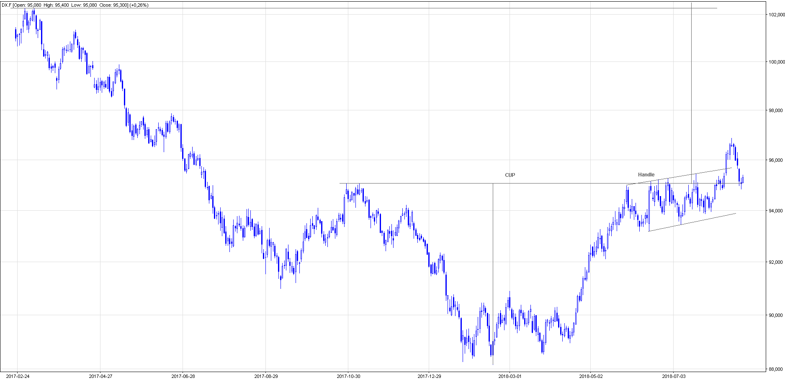Screen dimensions: 785x380
Task: Click the 2018-07-03 date axis label
Action: [x=674, y=376]
